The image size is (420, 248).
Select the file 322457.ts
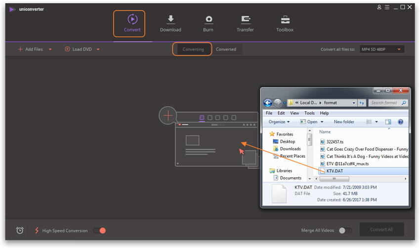point(332,142)
